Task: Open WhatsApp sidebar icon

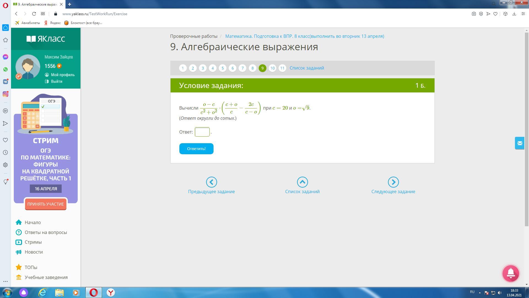Action: pos(5,69)
